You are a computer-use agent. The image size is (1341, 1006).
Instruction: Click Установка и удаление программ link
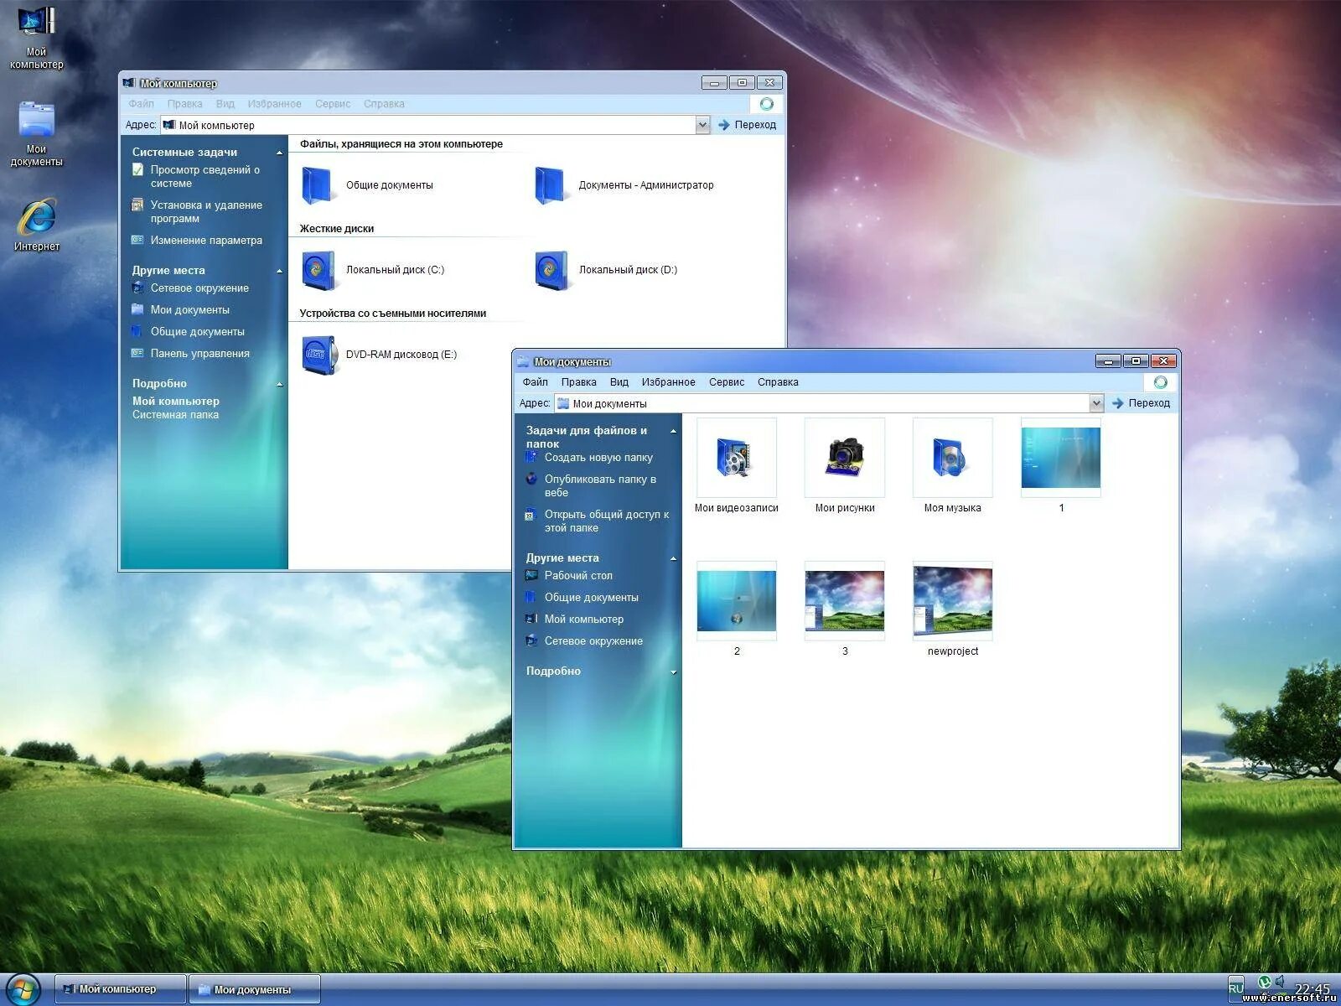coord(197,212)
